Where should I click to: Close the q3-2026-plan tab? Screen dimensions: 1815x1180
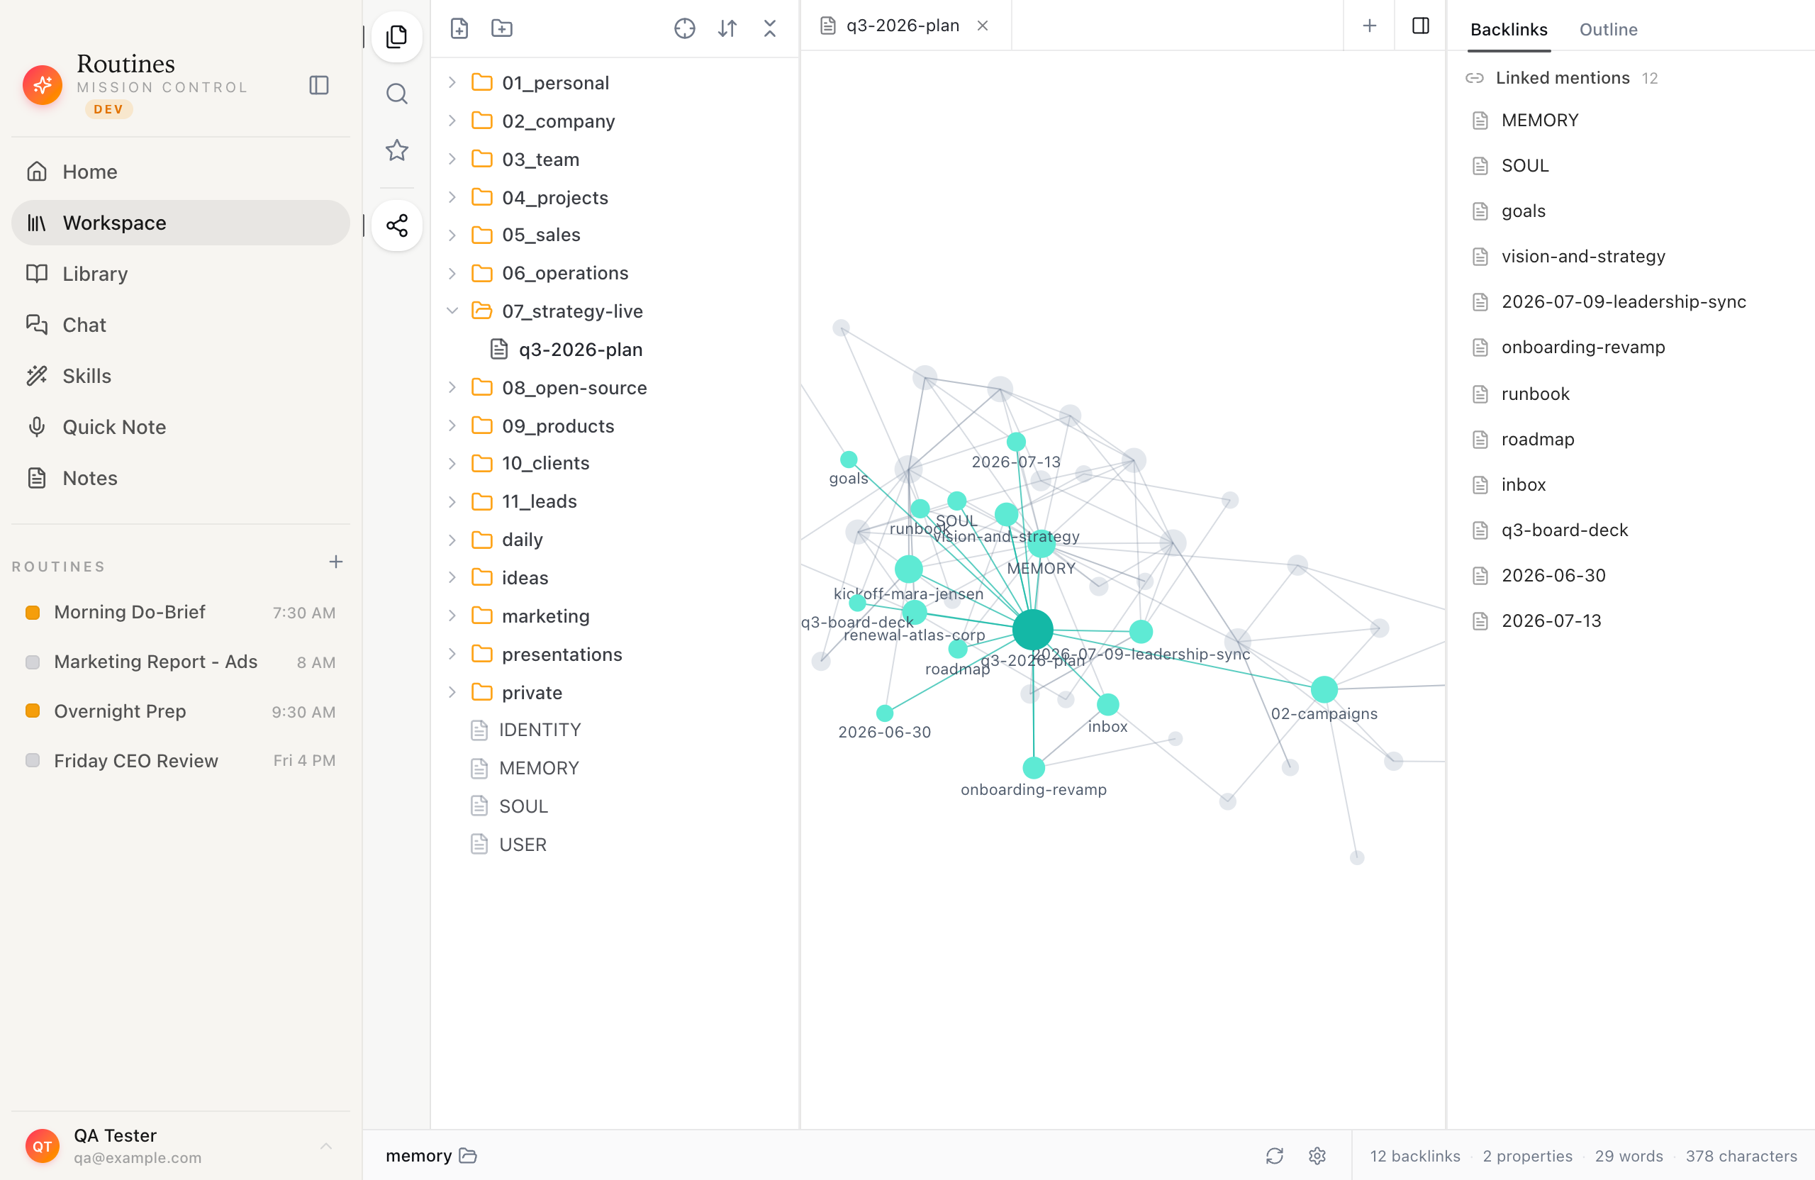[x=983, y=25]
